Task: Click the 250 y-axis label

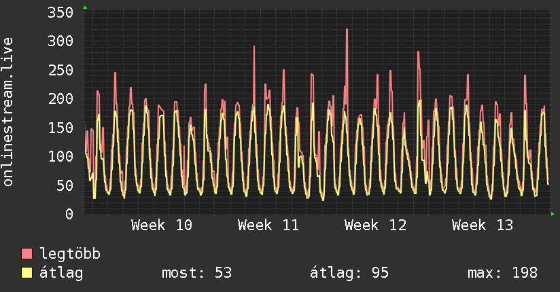Action: (x=60, y=70)
